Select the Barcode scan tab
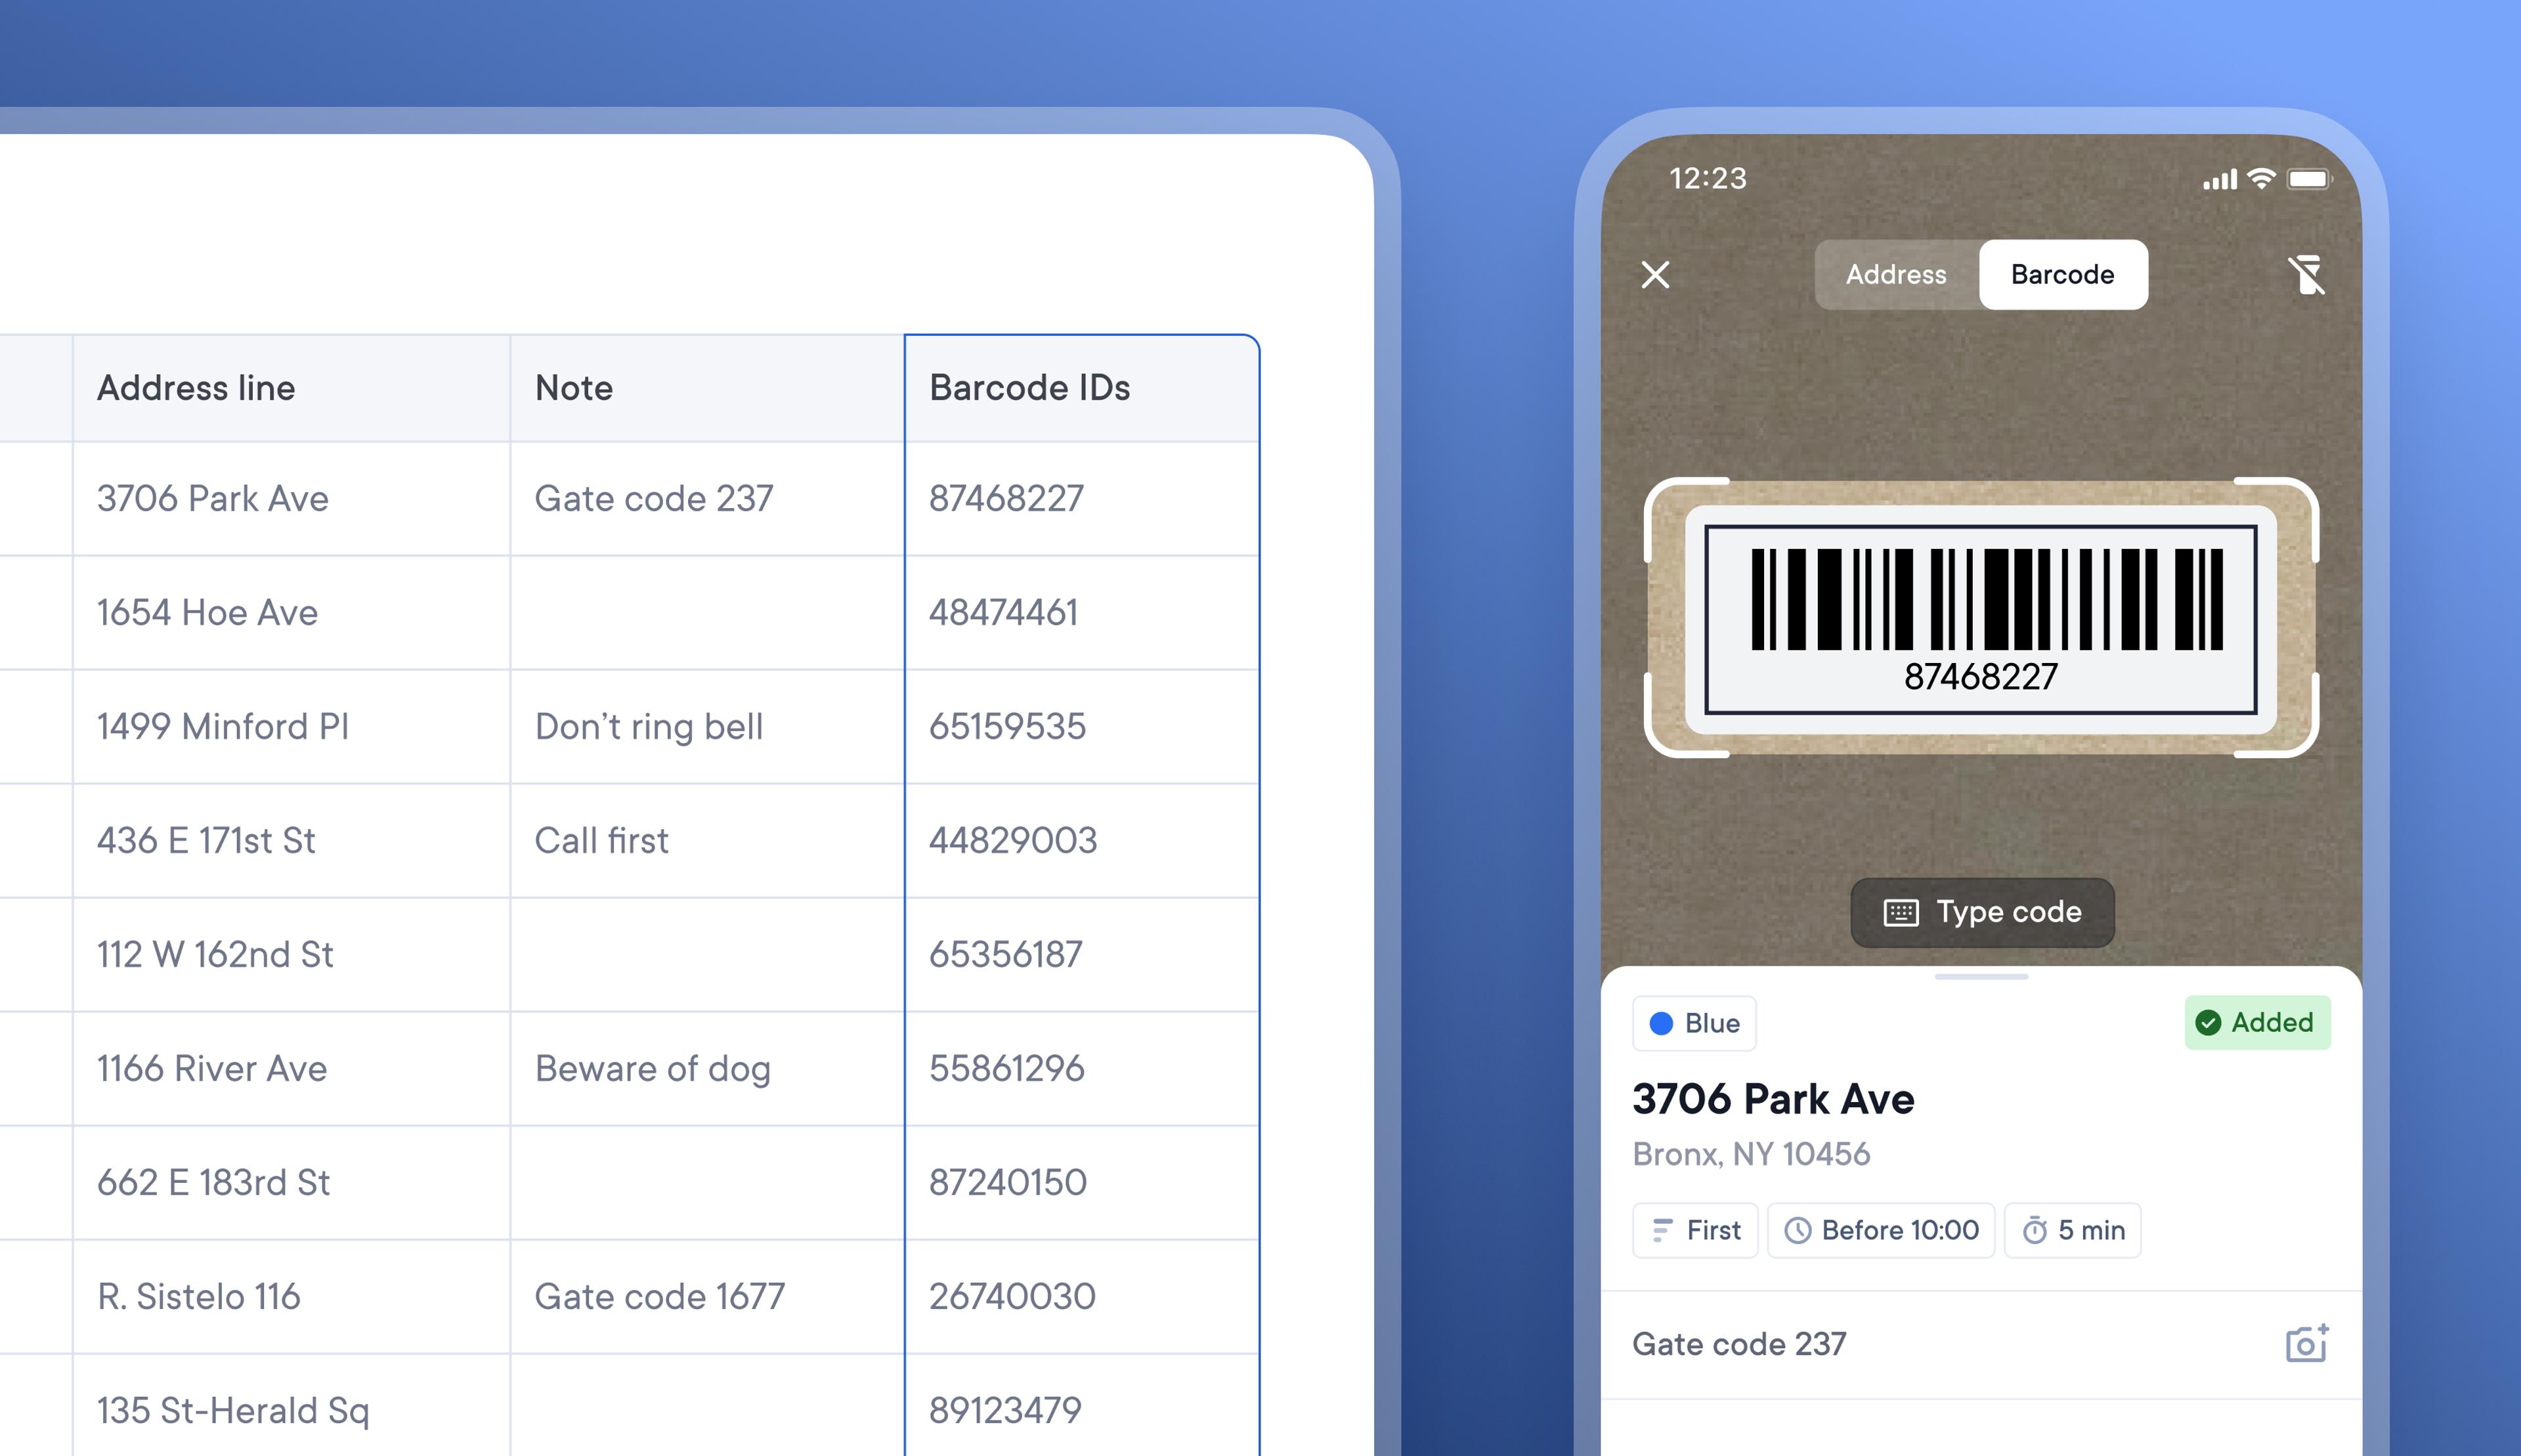2521x1456 pixels. (2062, 274)
